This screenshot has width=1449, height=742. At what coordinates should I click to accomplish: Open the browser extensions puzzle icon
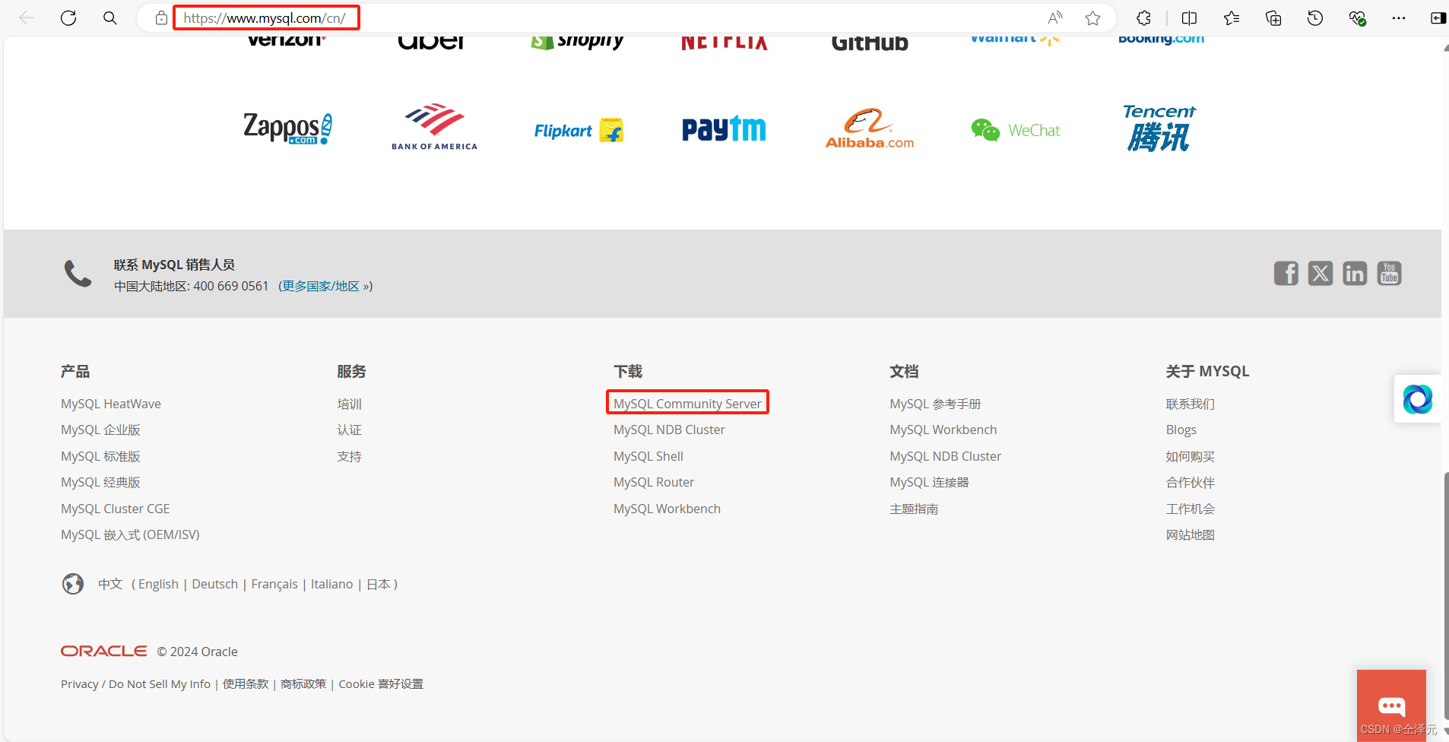1143,18
